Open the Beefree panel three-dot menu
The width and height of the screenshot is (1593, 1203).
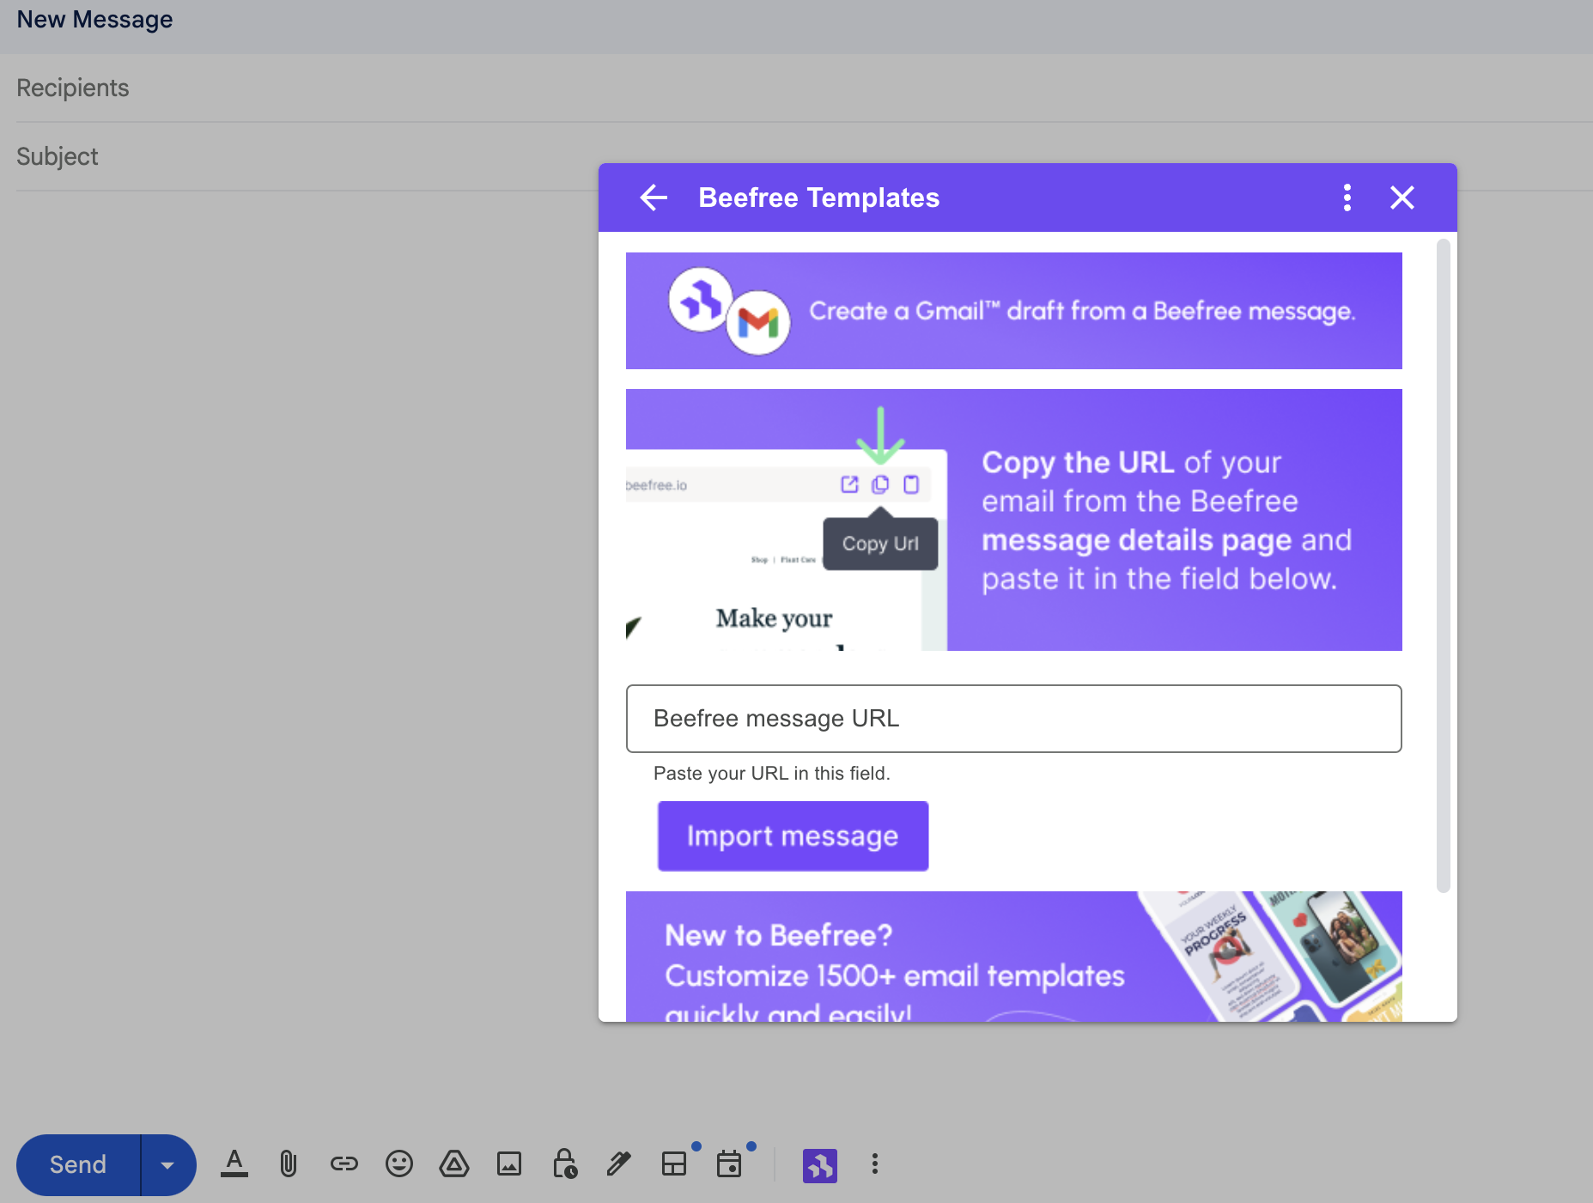coord(1347,197)
